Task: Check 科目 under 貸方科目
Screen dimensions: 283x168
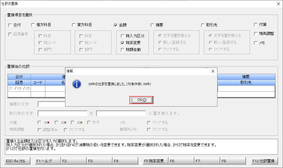Action: click(81, 36)
